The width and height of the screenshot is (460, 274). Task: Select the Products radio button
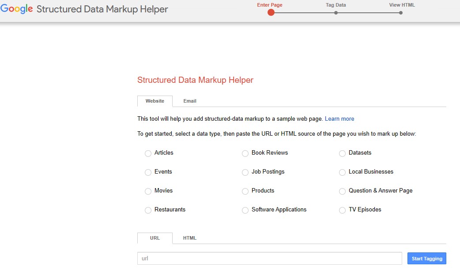[x=245, y=191]
